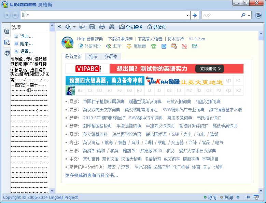This screenshot has height=203, width=266.
Task: Open the 康熙字典 link
Action: pyautogui.click(x=191, y=159)
